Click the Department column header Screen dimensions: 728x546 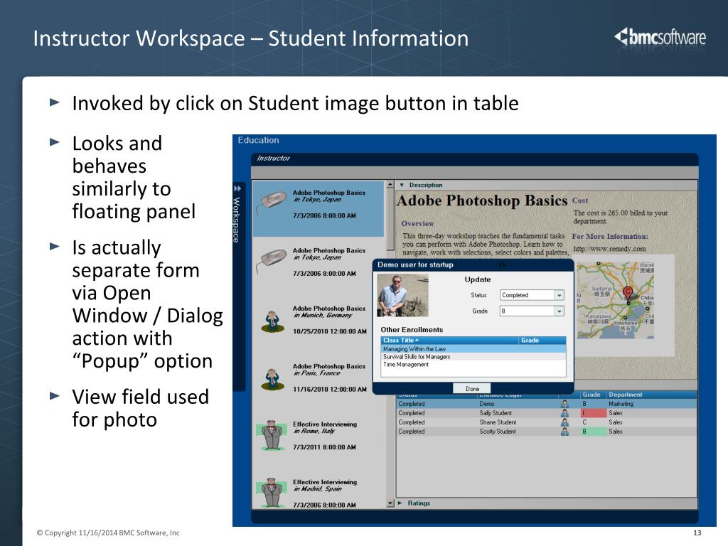pos(652,395)
